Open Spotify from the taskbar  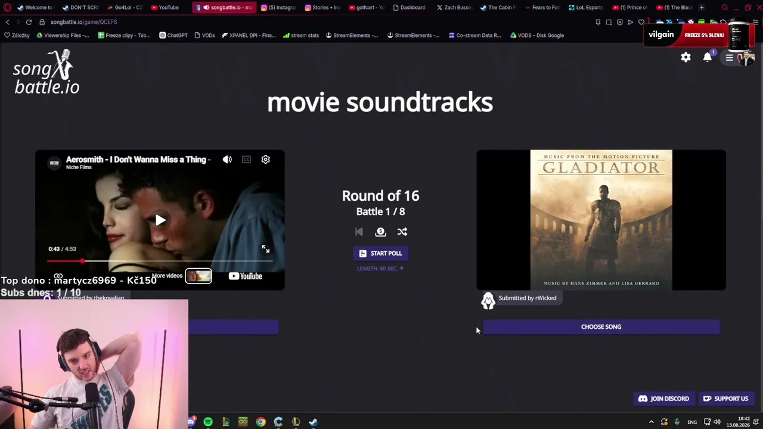(x=208, y=422)
